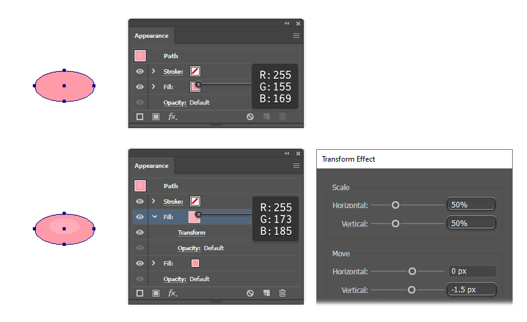Viewport: 527px width, 322px height.
Task: Expand the Fill row in top panel
Action: coord(153,86)
